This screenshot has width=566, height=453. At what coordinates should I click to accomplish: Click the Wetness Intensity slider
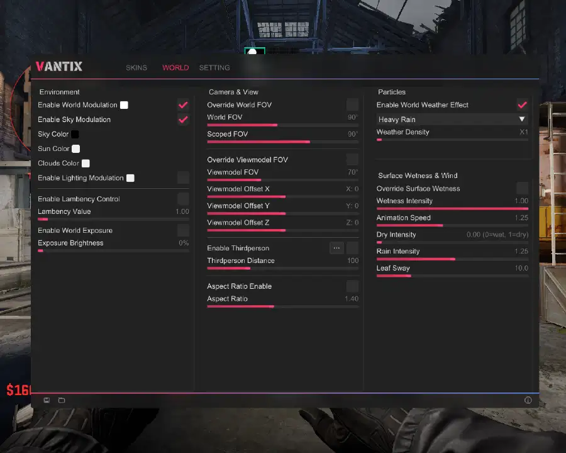pos(452,209)
